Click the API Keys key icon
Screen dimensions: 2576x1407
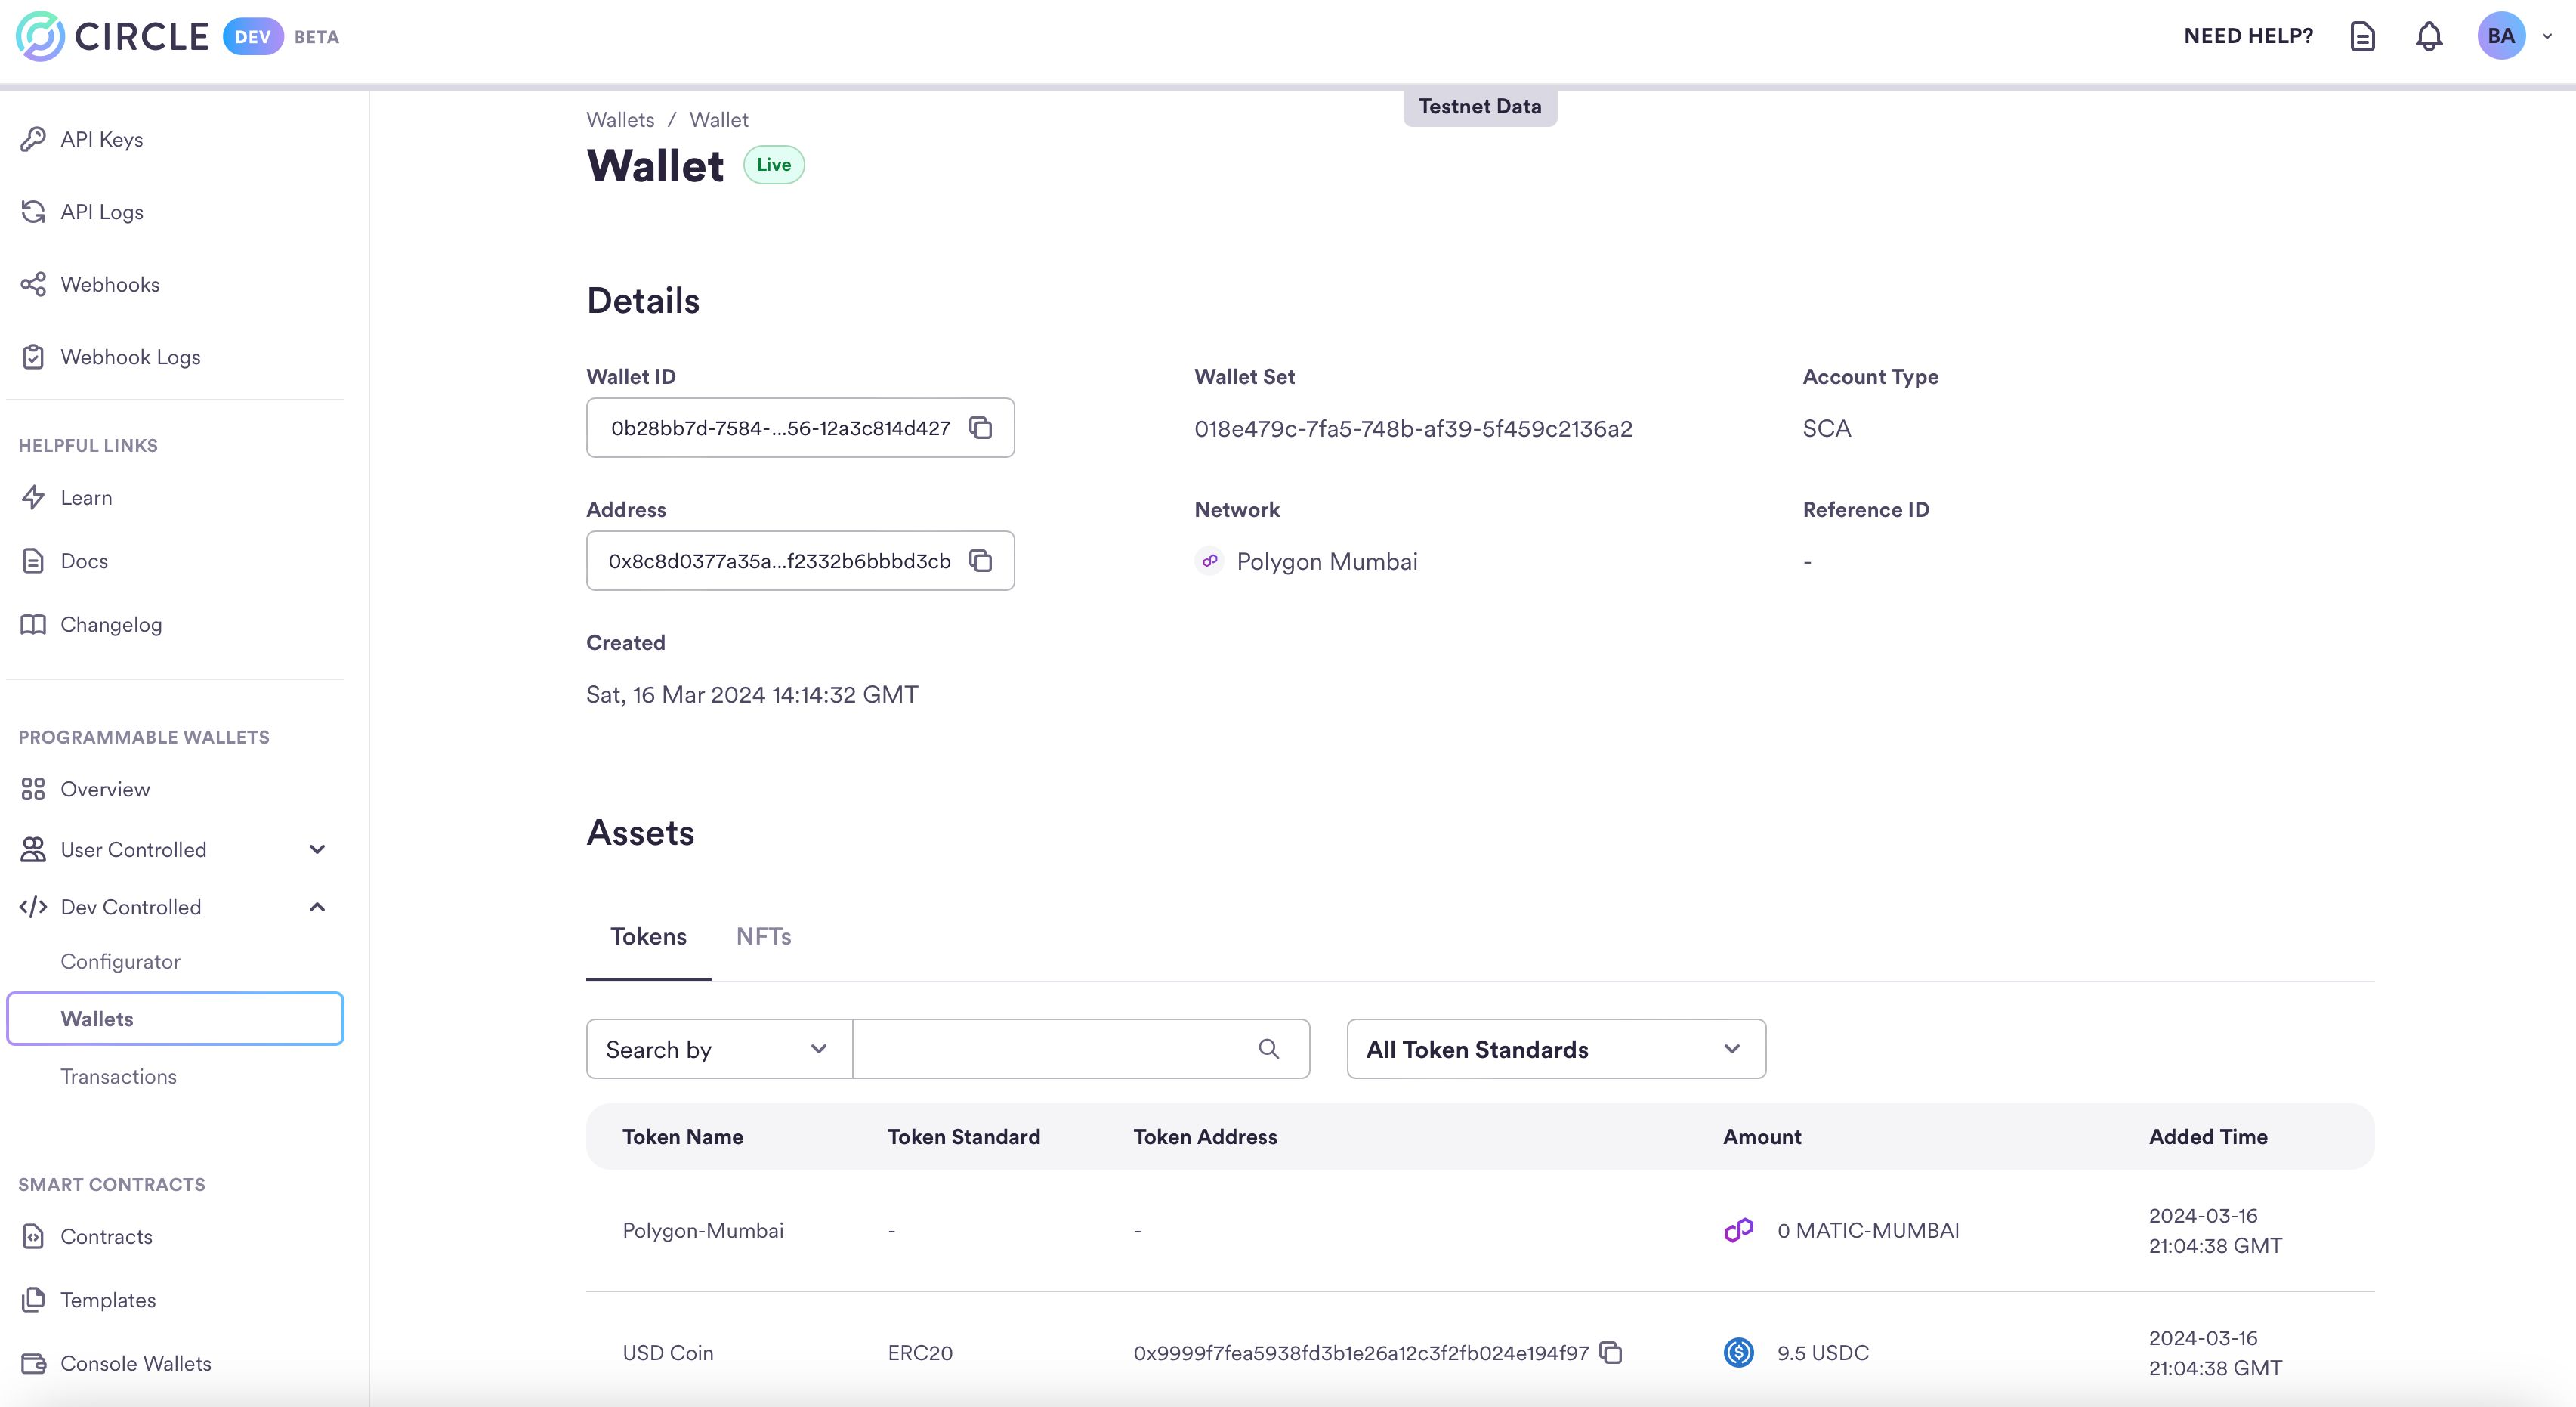point(33,139)
